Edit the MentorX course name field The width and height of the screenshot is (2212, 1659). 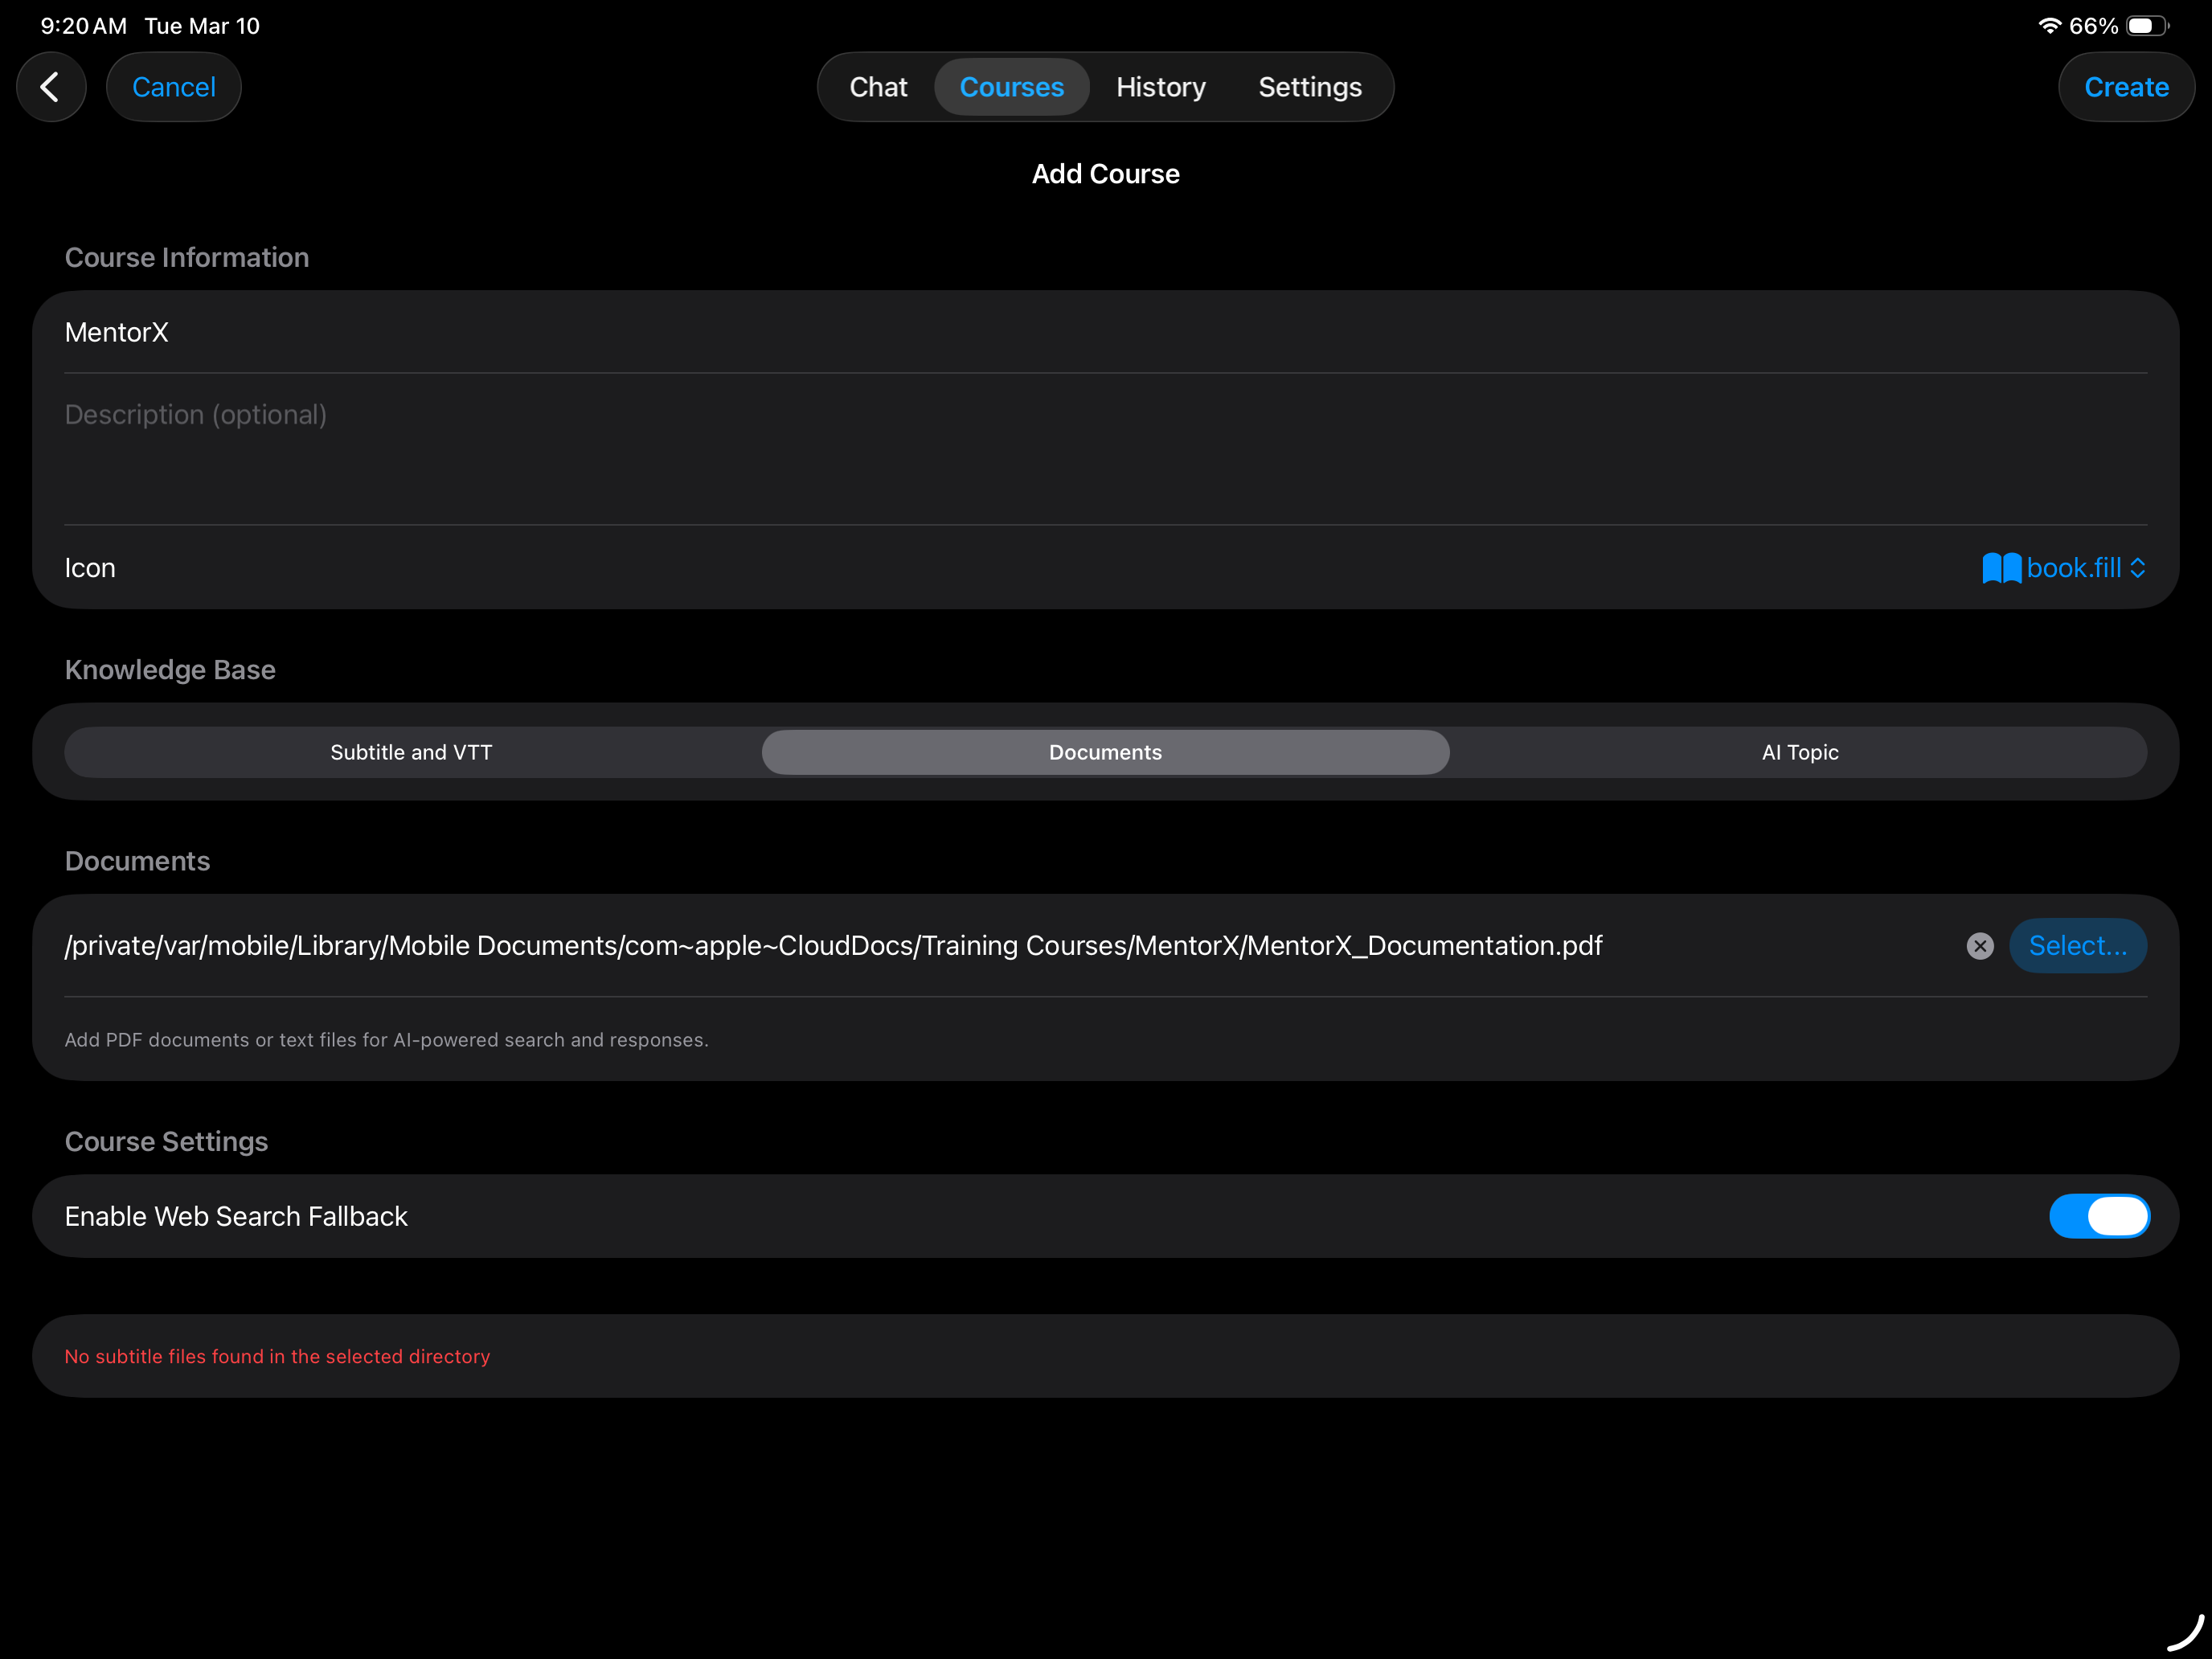tap(1105, 332)
